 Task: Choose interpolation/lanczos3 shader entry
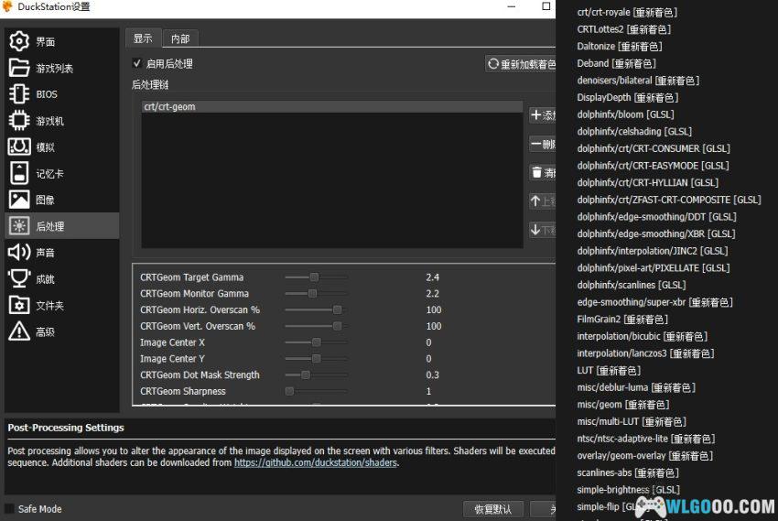(645, 353)
